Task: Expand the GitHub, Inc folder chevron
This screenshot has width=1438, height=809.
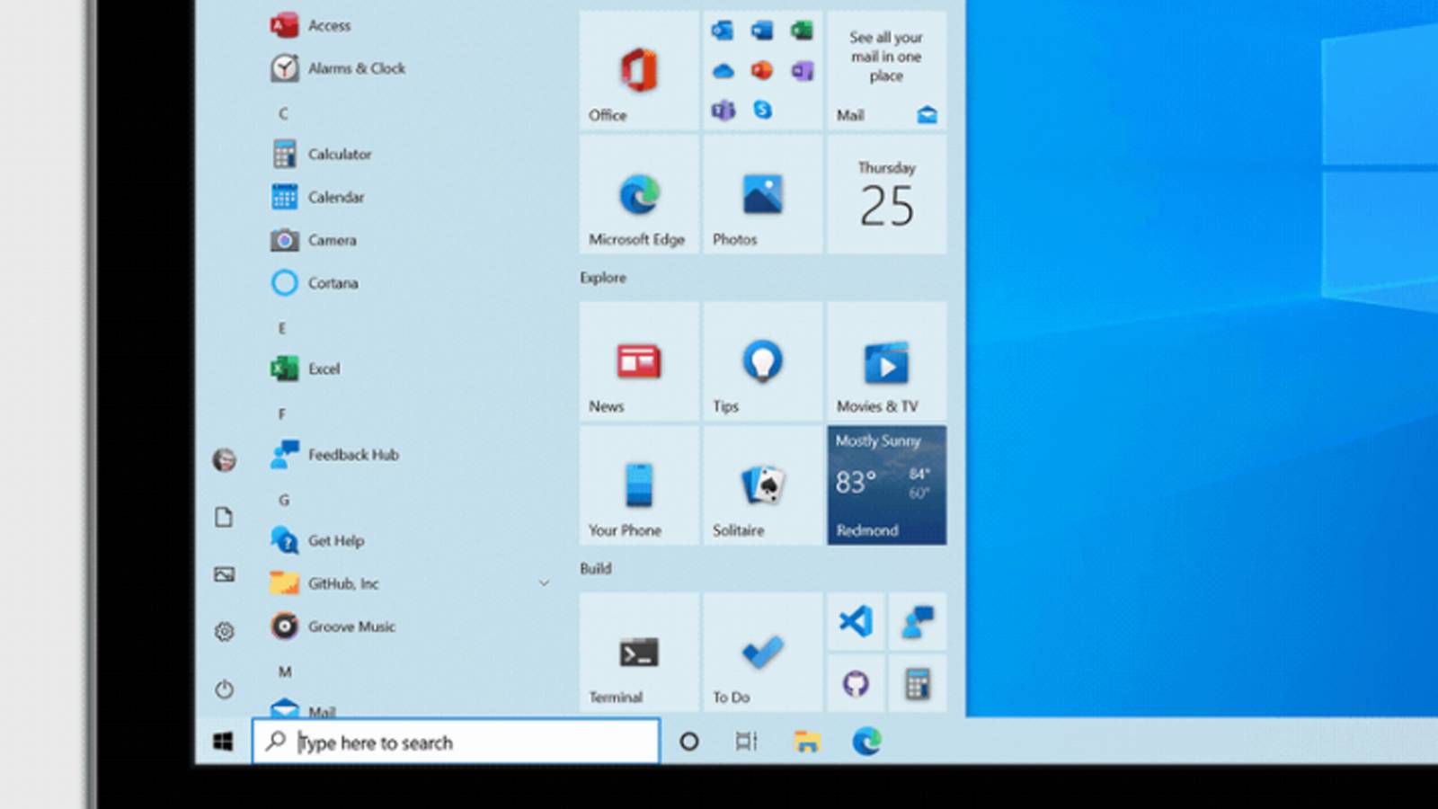Action: 544,583
